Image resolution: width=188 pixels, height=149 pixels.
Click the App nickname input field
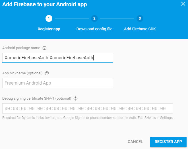tap(57, 83)
